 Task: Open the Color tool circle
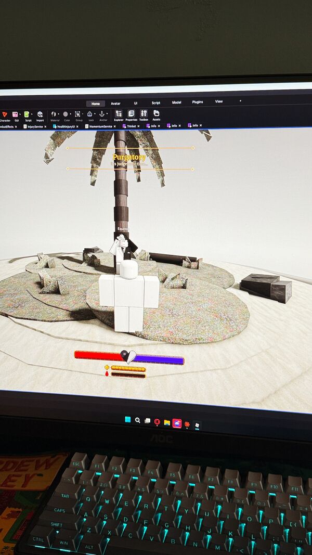click(66, 114)
